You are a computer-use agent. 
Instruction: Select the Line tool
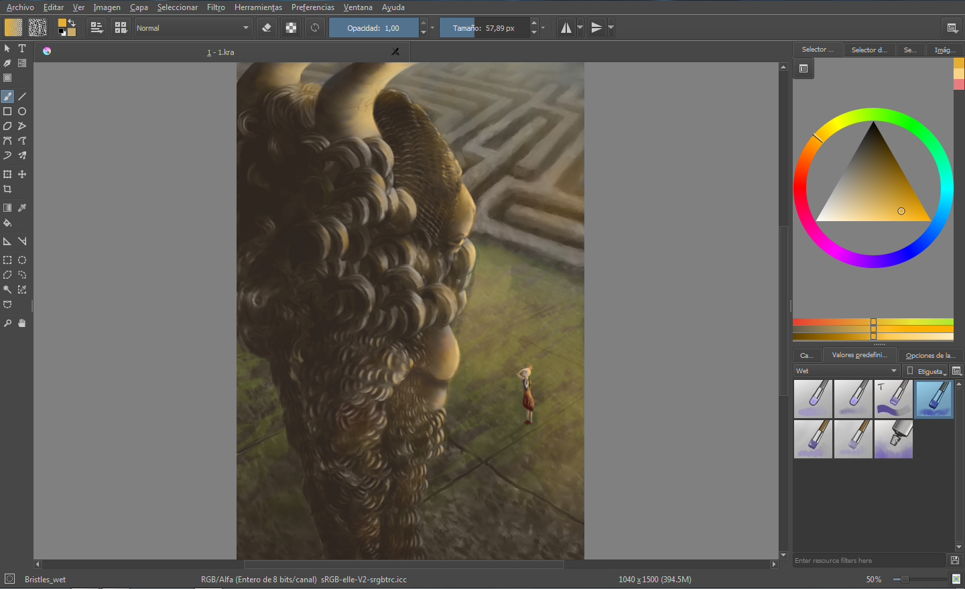[22, 96]
